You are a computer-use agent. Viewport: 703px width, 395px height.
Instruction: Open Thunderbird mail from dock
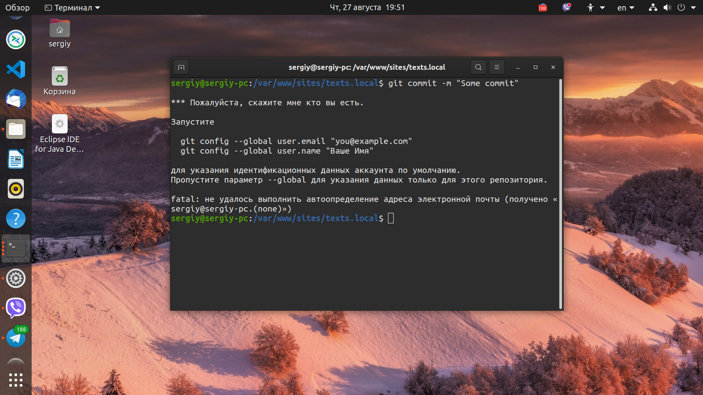[16, 99]
